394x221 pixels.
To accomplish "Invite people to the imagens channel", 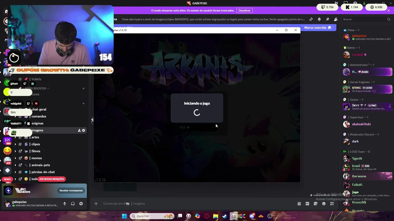I will point(79,130).
